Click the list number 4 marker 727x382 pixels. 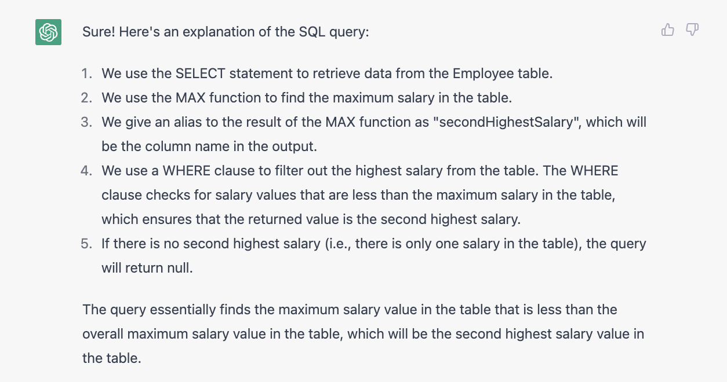tap(87, 171)
